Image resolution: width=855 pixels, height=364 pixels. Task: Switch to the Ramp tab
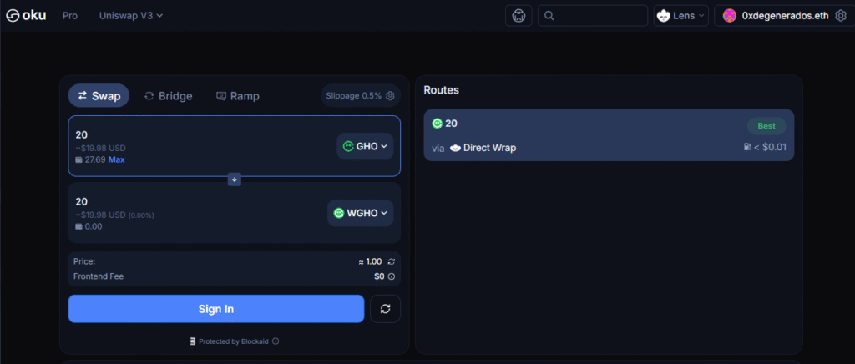coord(238,96)
